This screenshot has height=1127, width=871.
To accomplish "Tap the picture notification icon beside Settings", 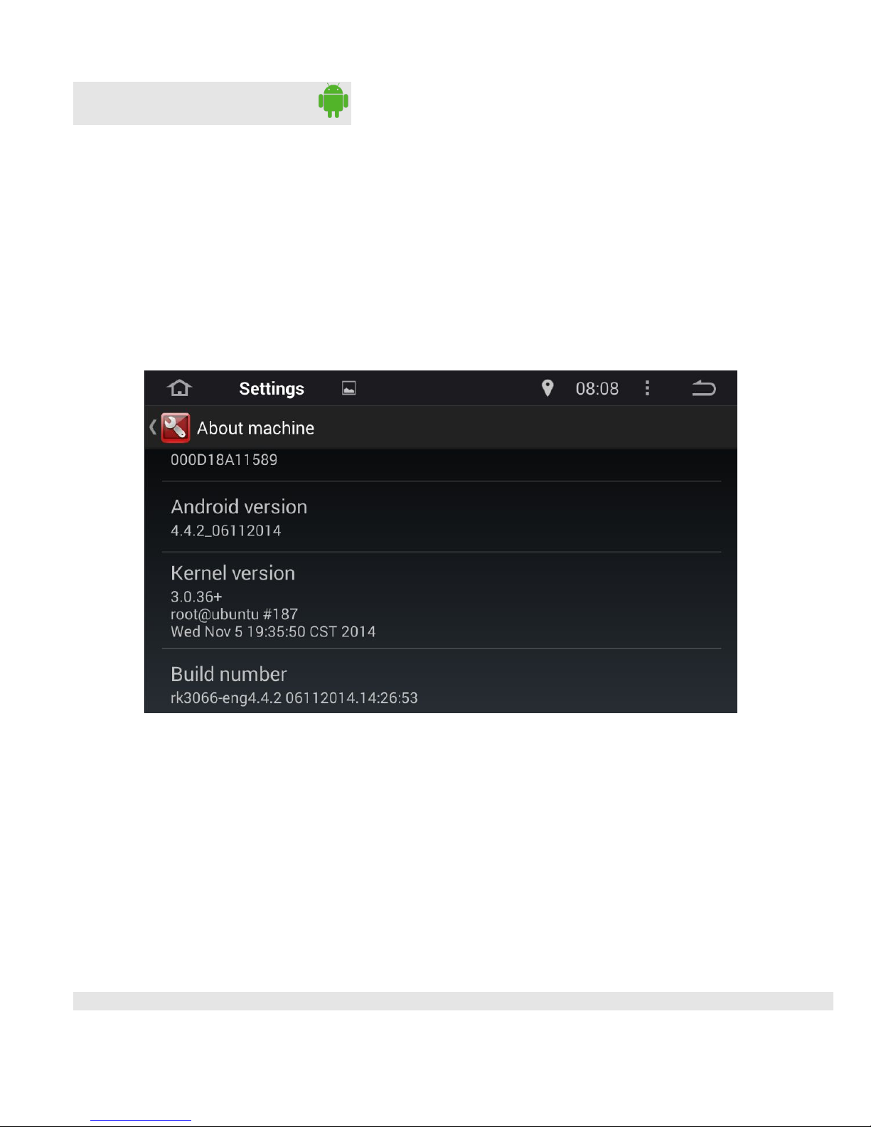I will pos(349,388).
